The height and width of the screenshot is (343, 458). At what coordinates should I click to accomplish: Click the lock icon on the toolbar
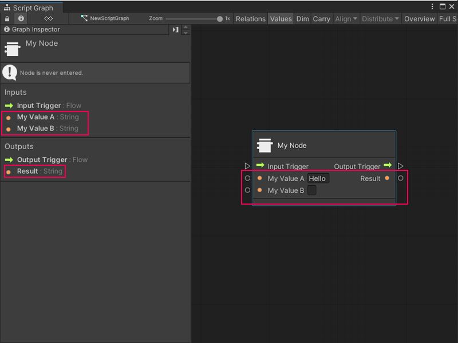coord(7,18)
